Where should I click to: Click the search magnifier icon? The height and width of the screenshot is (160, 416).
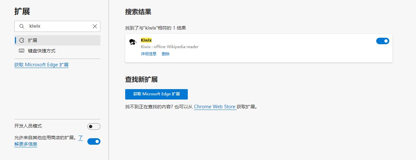22,26
